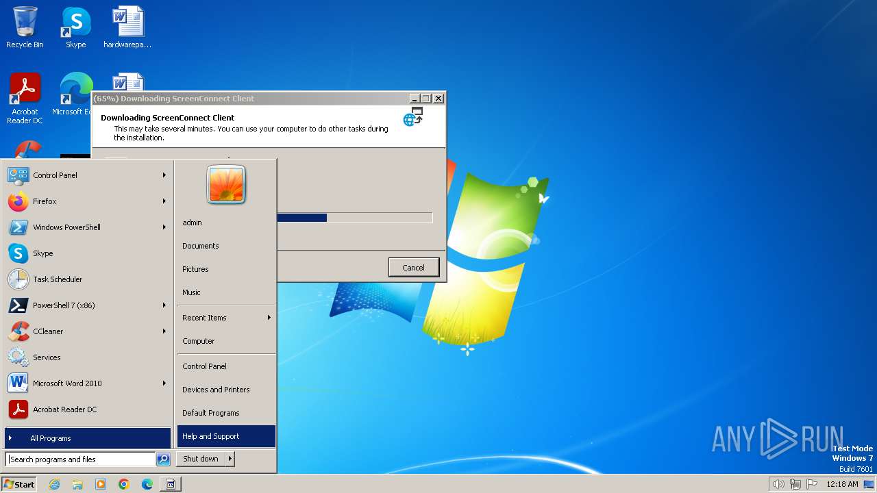Open Devices and Printers
This screenshot has width=877, height=493.
tap(226, 390)
